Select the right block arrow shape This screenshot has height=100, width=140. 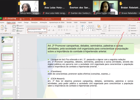[x=89, y=28]
